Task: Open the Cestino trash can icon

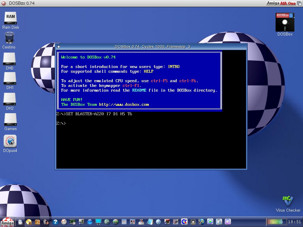Action: pyautogui.click(x=9, y=38)
